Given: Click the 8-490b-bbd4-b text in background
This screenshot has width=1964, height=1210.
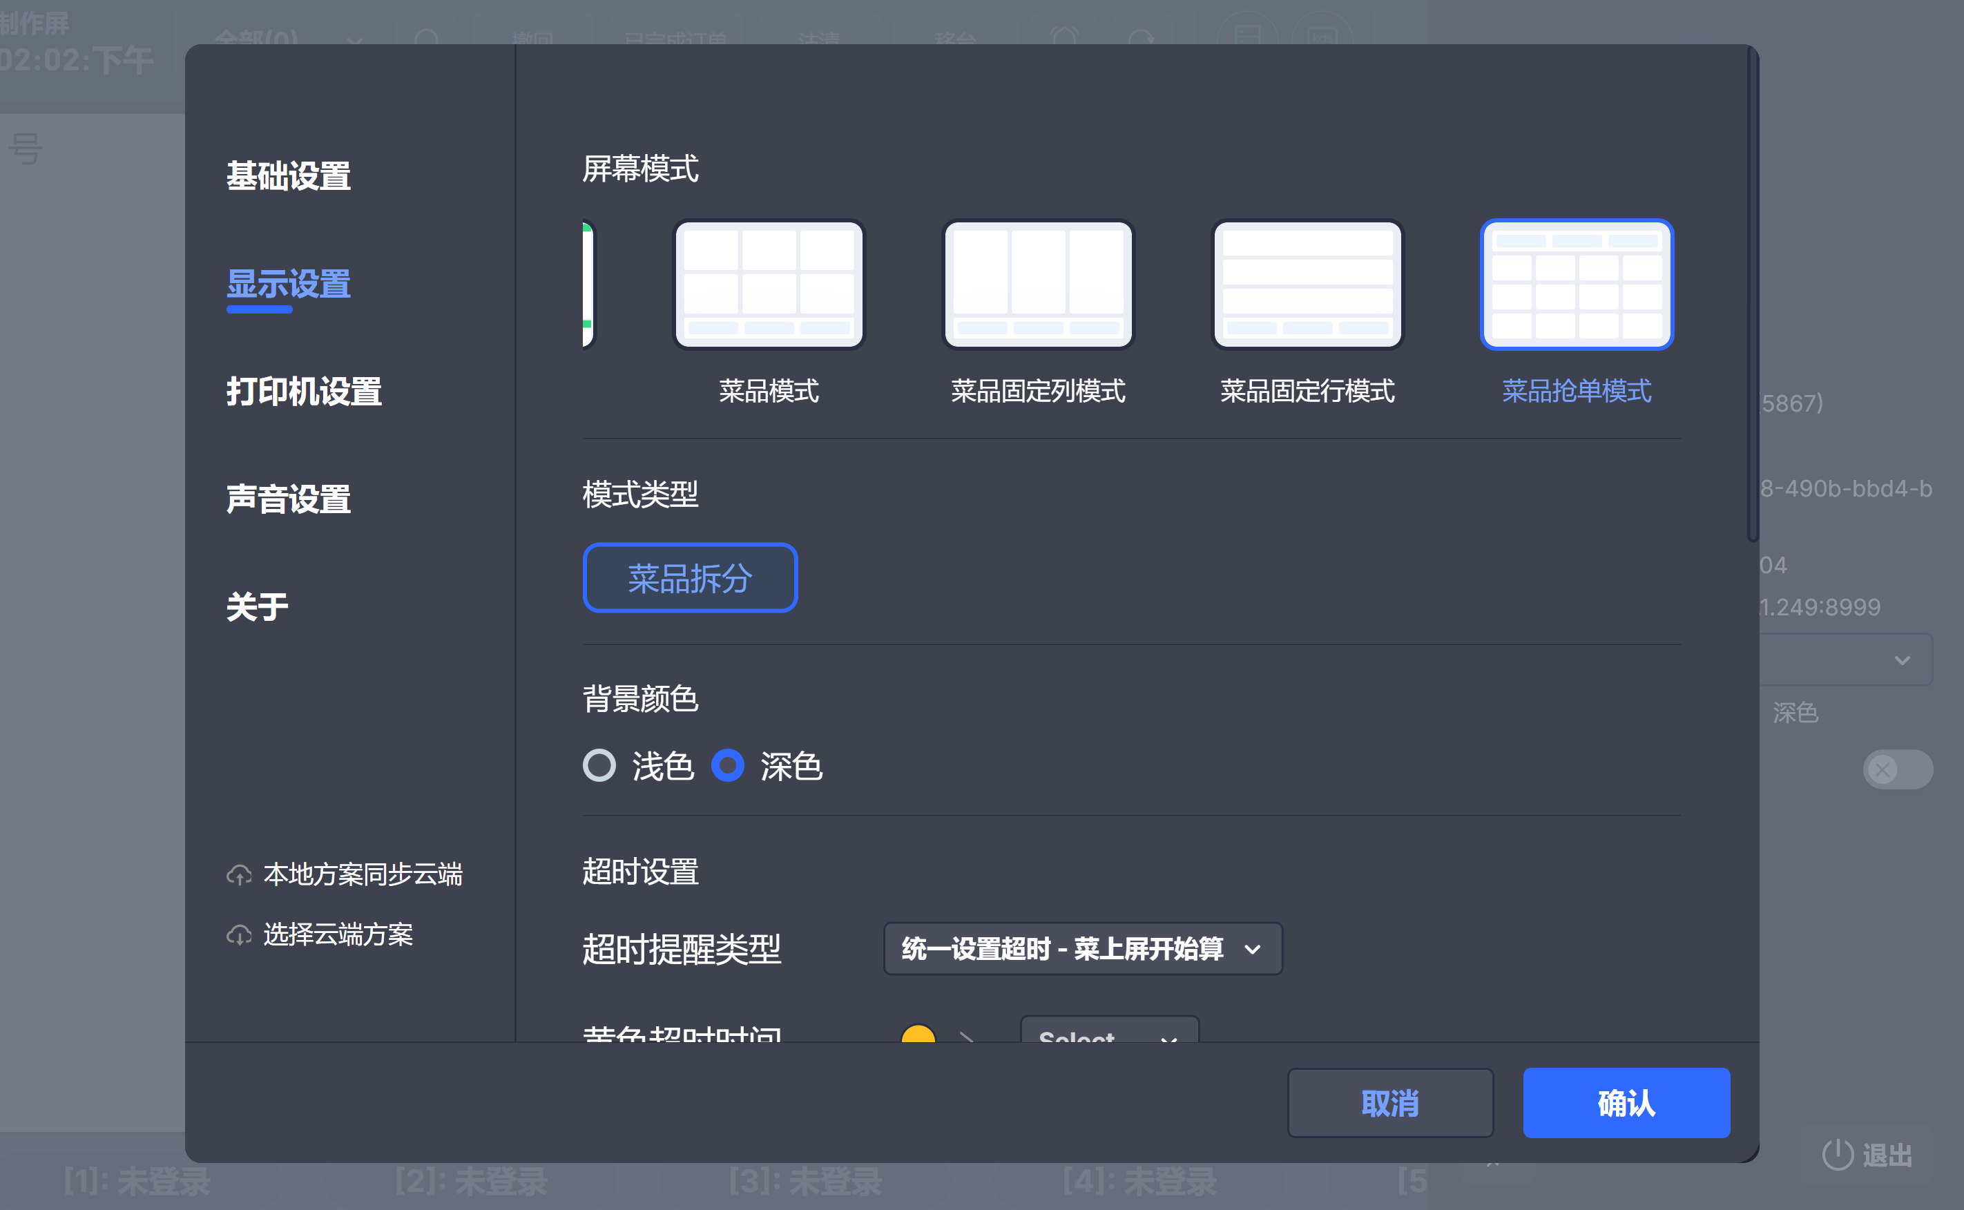Looking at the screenshot, I should [x=1846, y=488].
